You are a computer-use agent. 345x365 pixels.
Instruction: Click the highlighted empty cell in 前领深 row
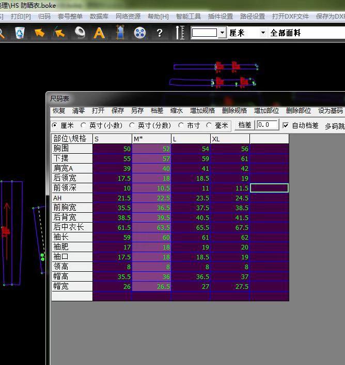pos(269,188)
